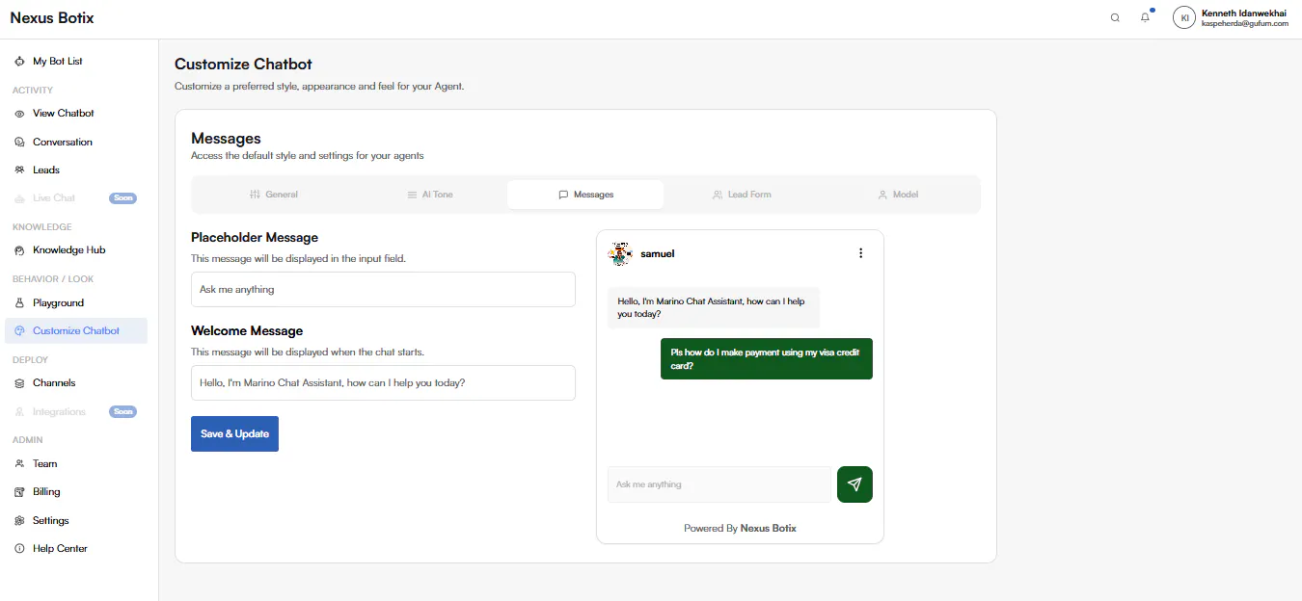Click the Integrations icon in sidebar
The width and height of the screenshot is (1302, 601).
click(20, 412)
